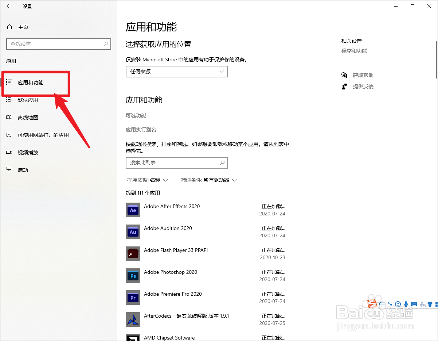438x341 pixels.
Task: Toggle Sogou Chinese/English input mode
Action: pos(382,304)
